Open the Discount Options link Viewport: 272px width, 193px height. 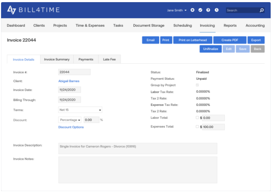71,127
